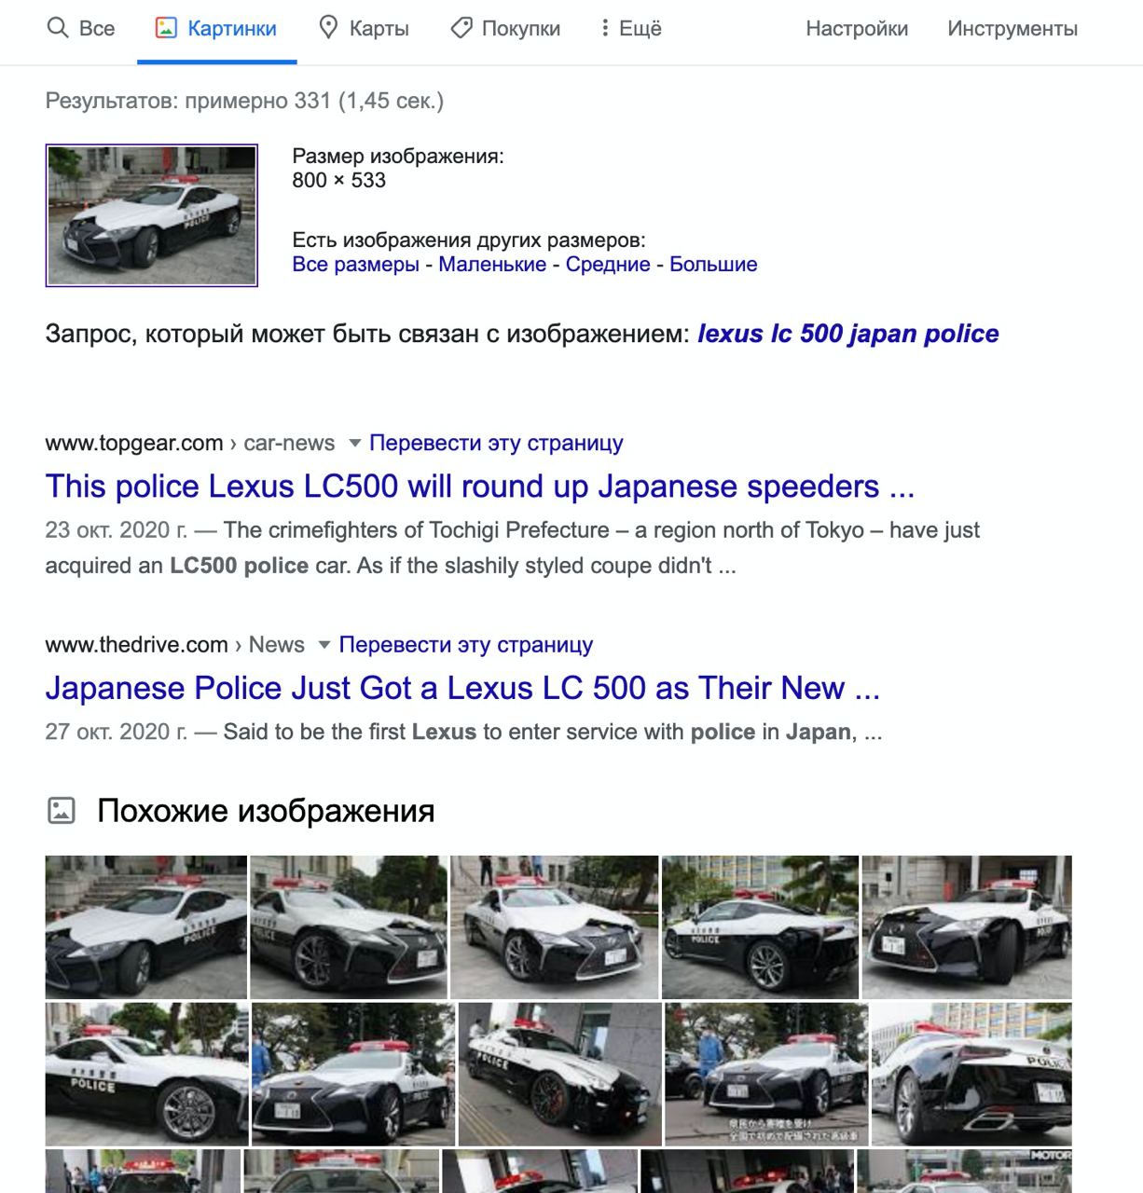The width and height of the screenshot is (1143, 1193).
Task: Click the Карты map pin icon
Action: coord(328,28)
